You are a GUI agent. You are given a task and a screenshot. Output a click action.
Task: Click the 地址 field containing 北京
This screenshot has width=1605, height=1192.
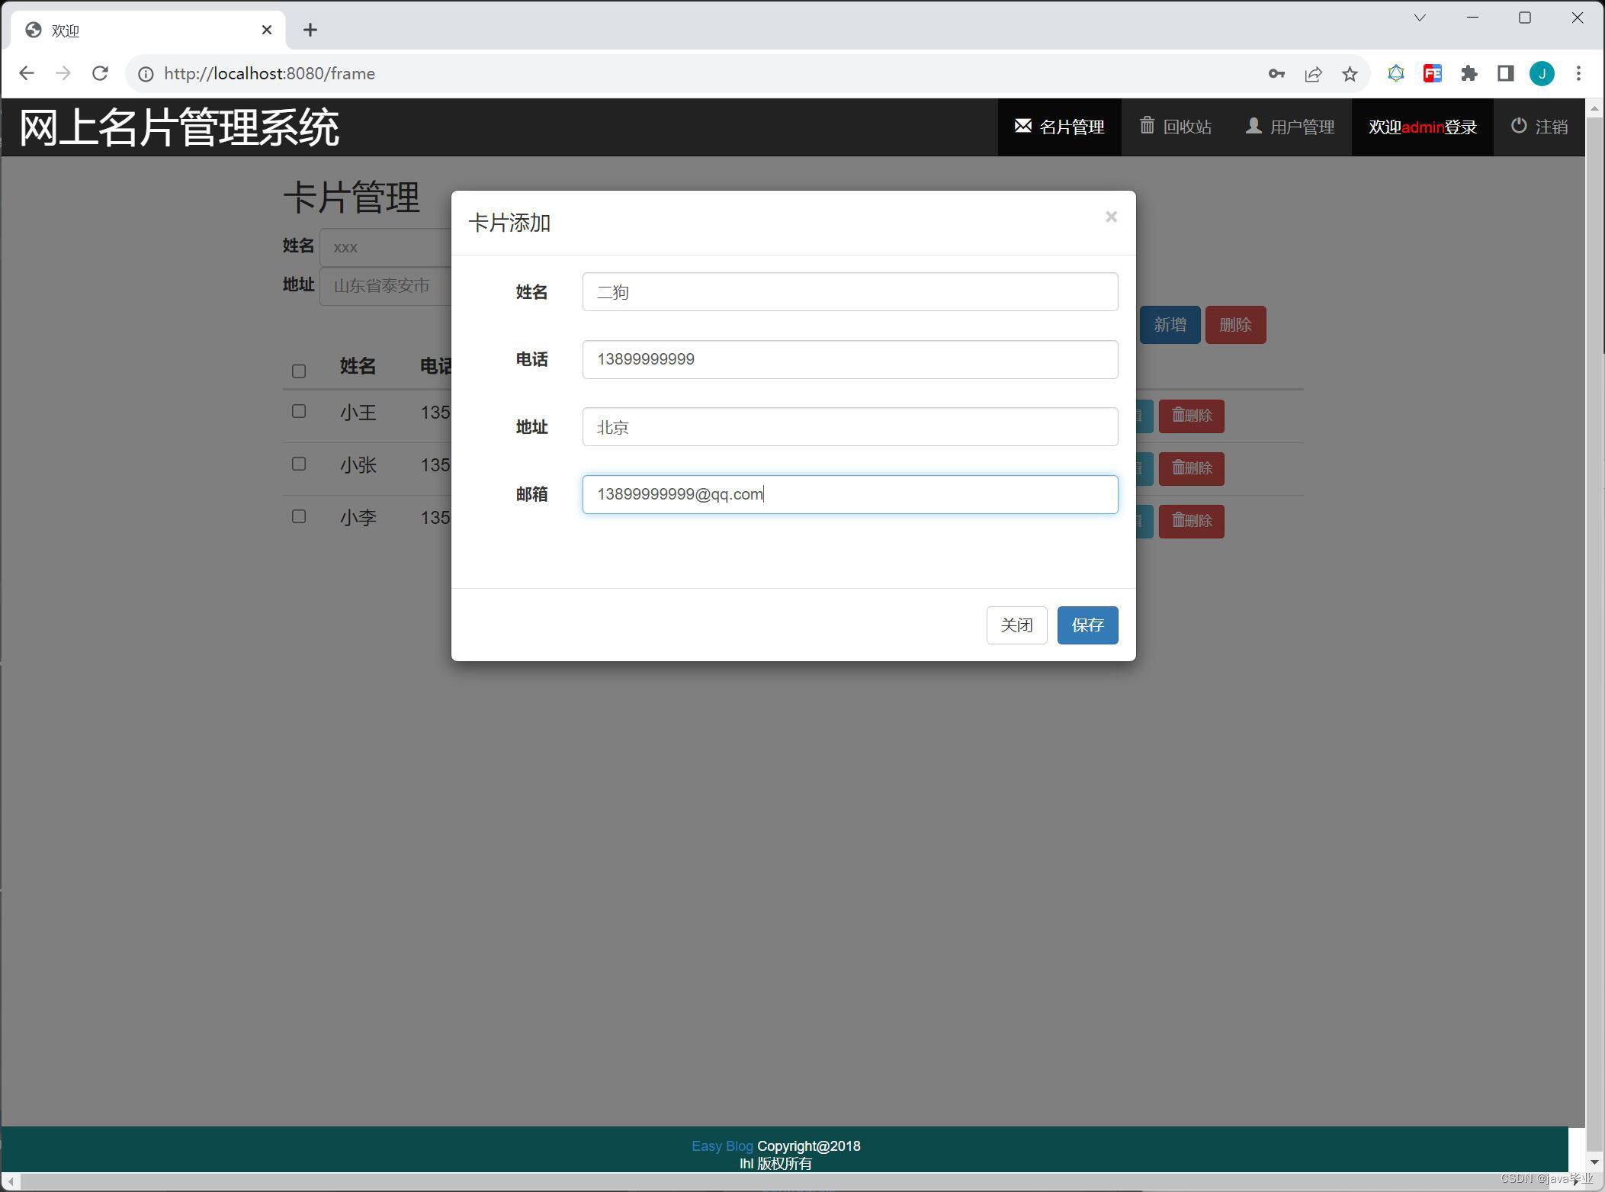click(850, 427)
